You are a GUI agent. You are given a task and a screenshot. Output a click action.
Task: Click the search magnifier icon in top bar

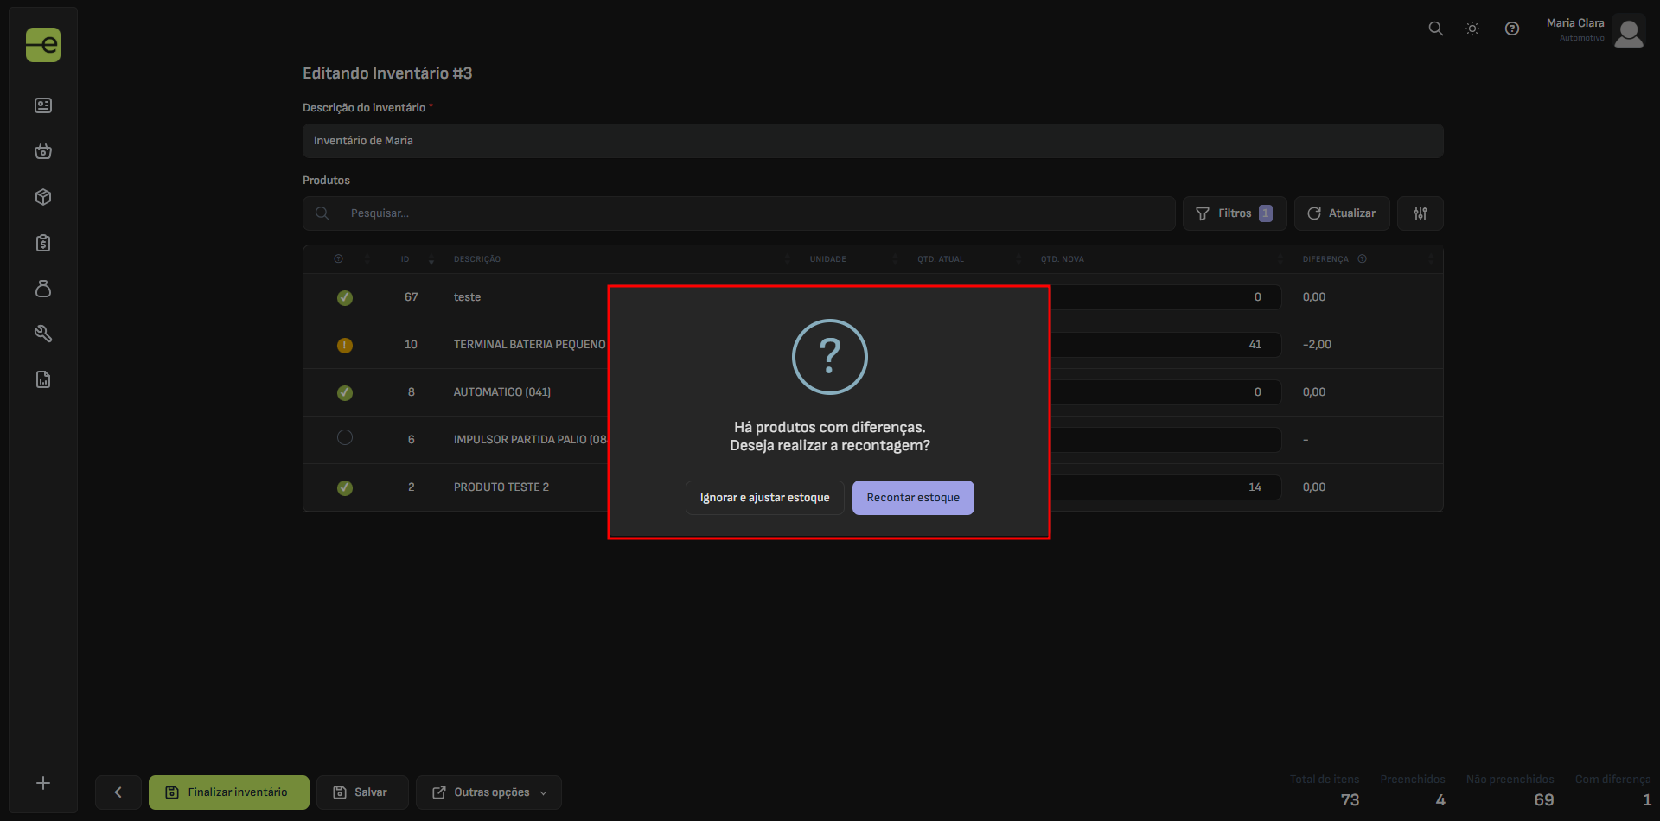coord(1435,29)
